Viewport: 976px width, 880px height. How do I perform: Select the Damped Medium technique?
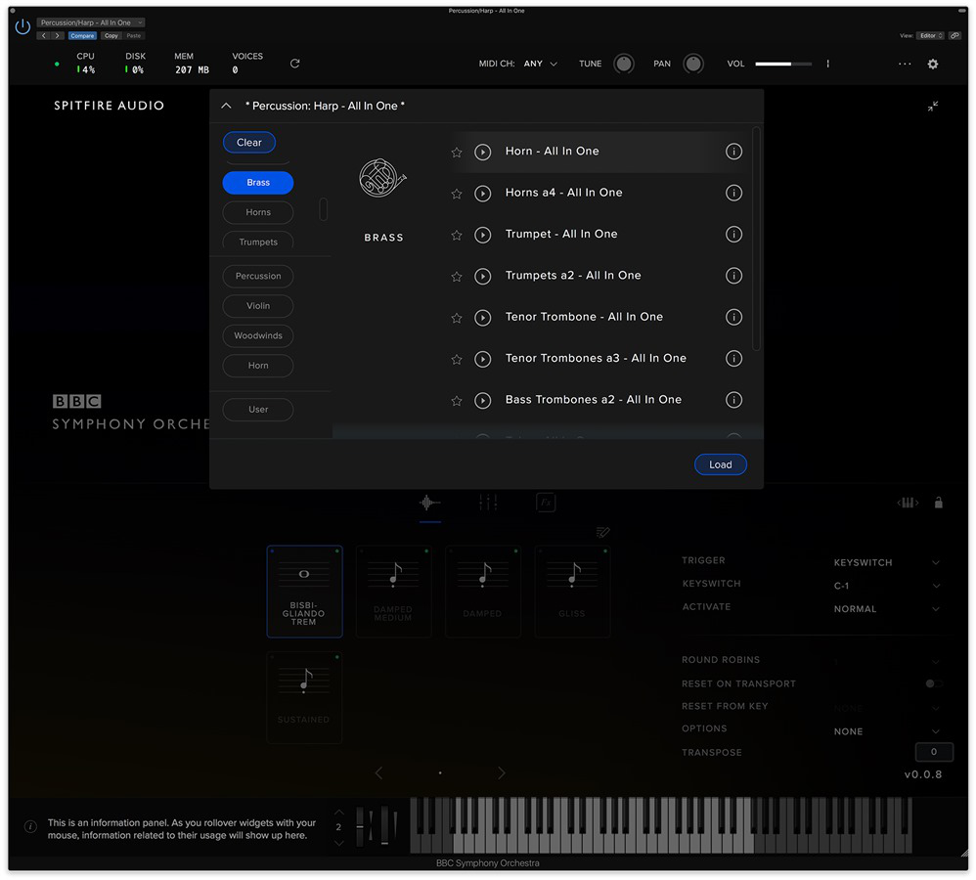point(393,592)
